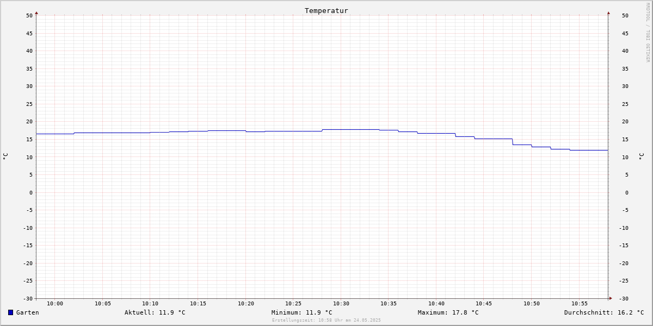The image size is (653, 326).
Task: Click the red arrow atop the right axis
Action: click(x=608, y=12)
